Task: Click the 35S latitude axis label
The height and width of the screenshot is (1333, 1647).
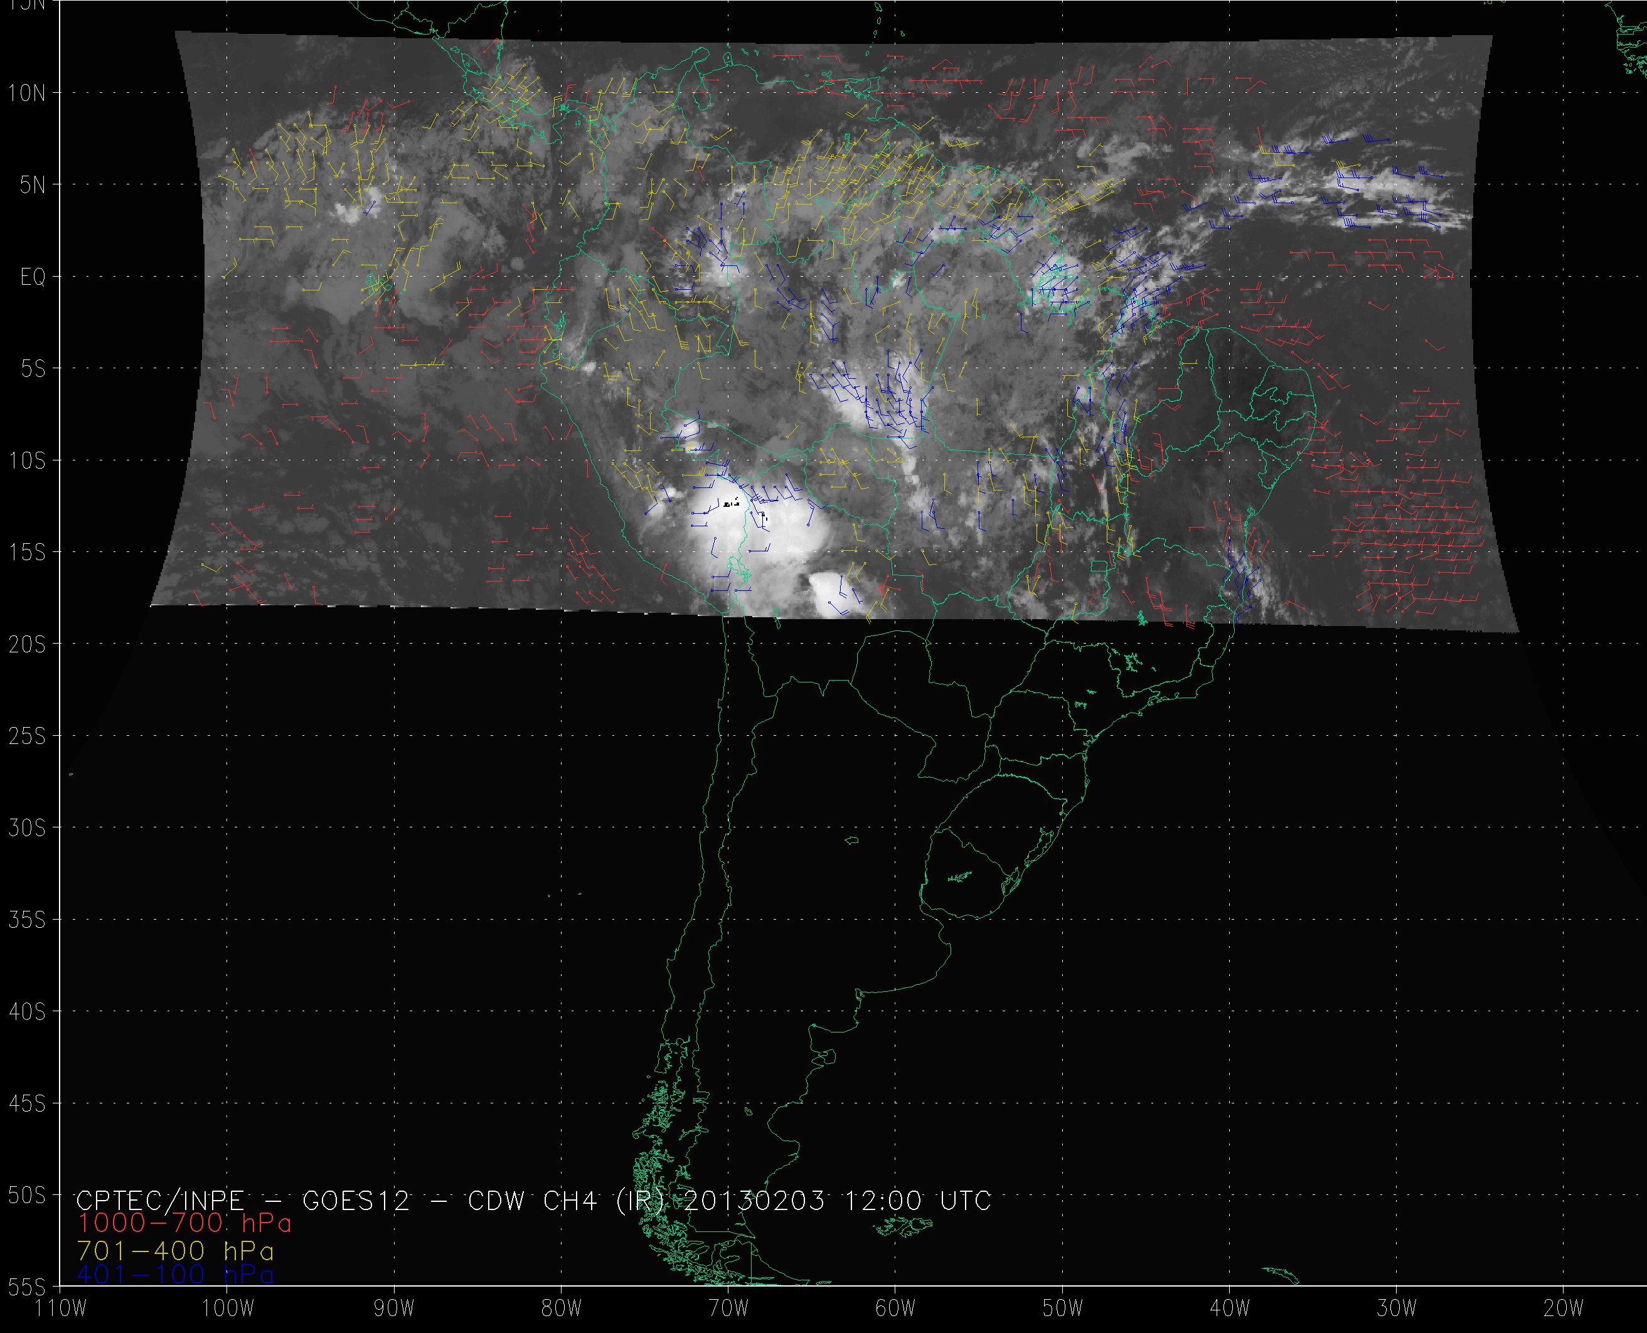Action: [x=27, y=920]
